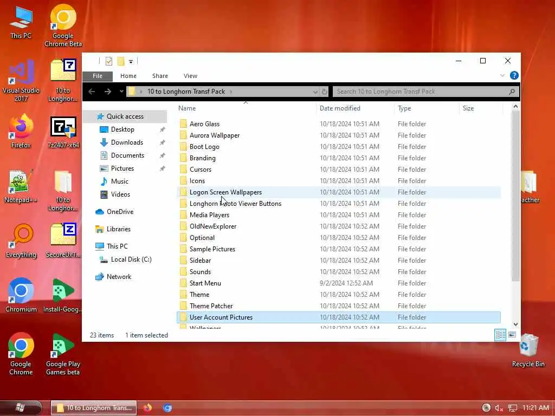
Task: Open Visual Studio 2017 desktop shortcut
Action: point(21,80)
